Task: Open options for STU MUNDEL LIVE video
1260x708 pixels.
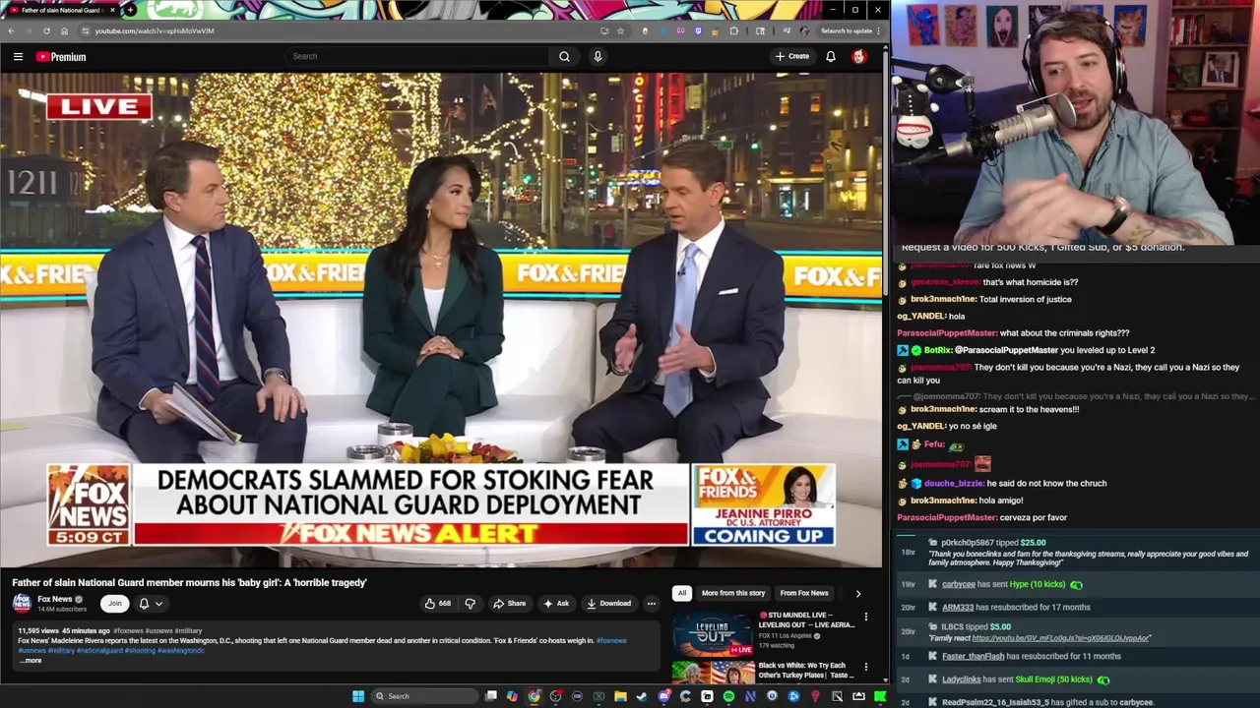Action: (x=866, y=617)
